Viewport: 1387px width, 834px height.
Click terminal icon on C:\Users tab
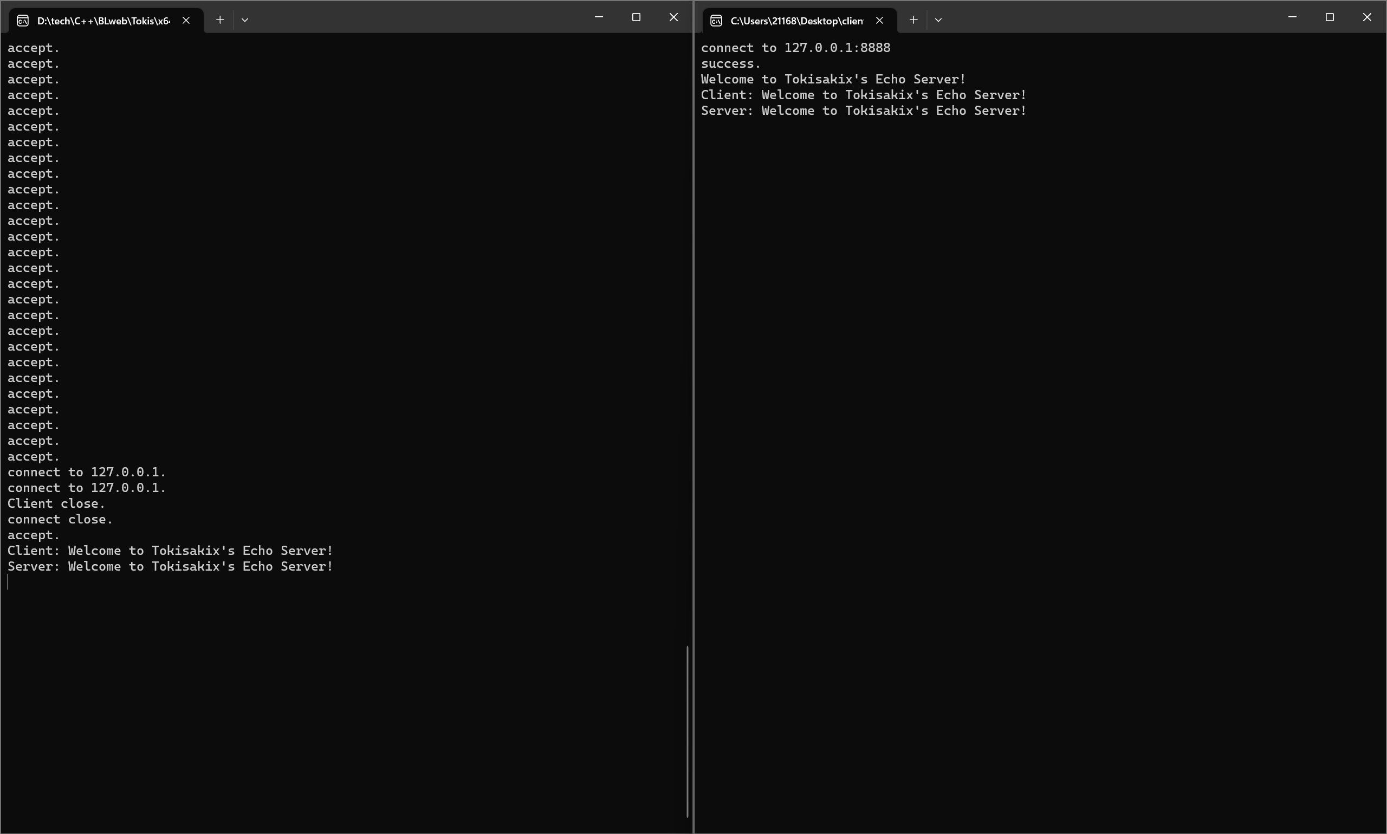[716, 21]
